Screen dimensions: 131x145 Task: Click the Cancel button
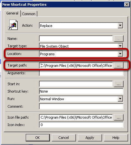pyautogui.click(x=64, y=138)
